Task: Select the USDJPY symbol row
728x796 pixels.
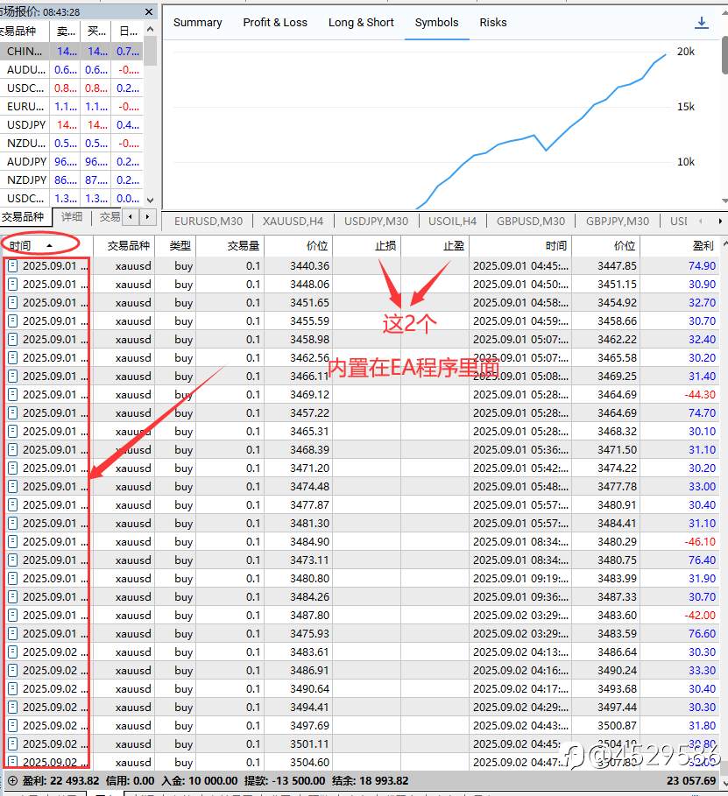Action: click(x=71, y=125)
